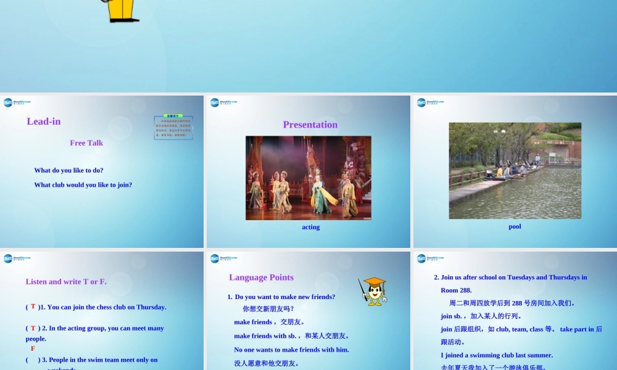Click the DearEDU logo on the Join us slide

429,259
